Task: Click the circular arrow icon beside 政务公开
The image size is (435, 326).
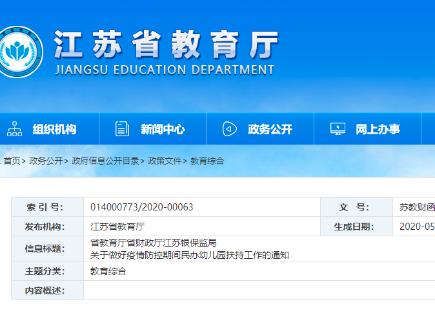Action: [x=229, y=128]
